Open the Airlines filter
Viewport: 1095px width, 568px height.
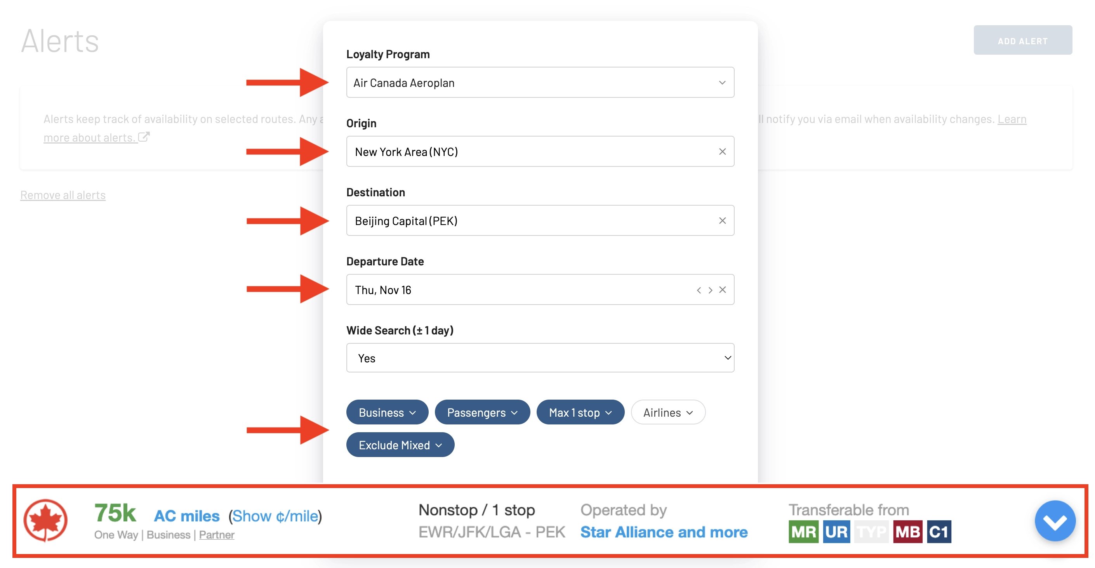668,412
